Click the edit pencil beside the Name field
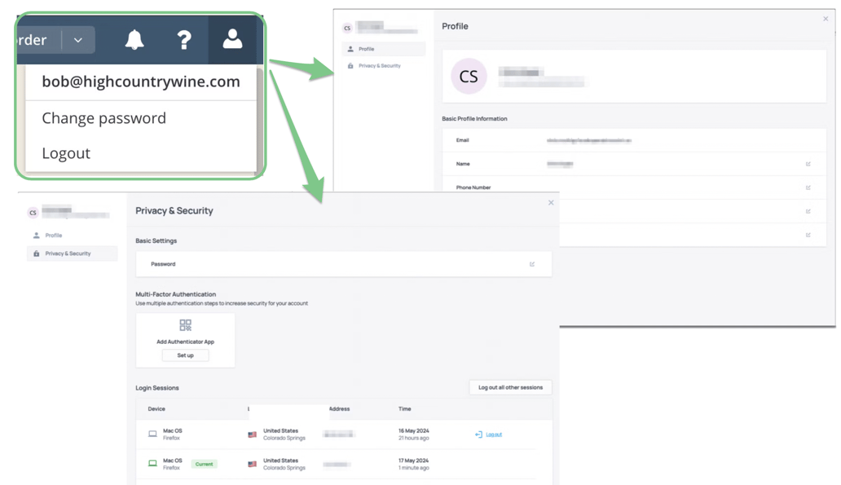The width and height of the screenshot is (841, 485). click(x=808, y=164)
